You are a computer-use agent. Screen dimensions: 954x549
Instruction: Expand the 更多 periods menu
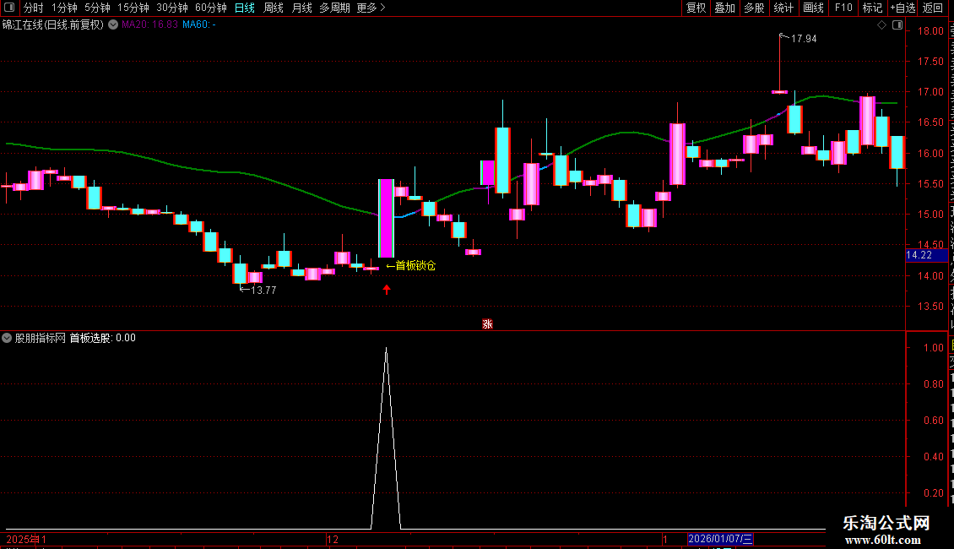coord(371,8)
